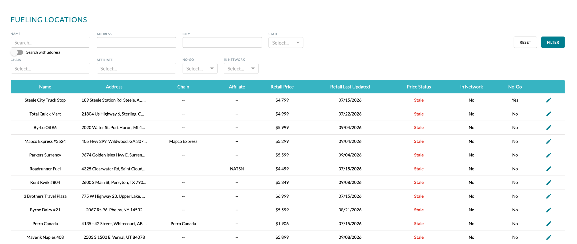Toggle the Search with address switch

tap(17, 52)
